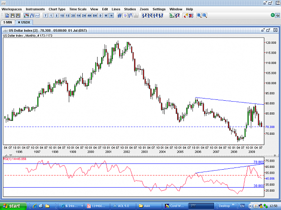This screenshot has height=210, width=281.
Task: Click the EN language indicator
Action: pyautogui.click(x=242, y=206)
